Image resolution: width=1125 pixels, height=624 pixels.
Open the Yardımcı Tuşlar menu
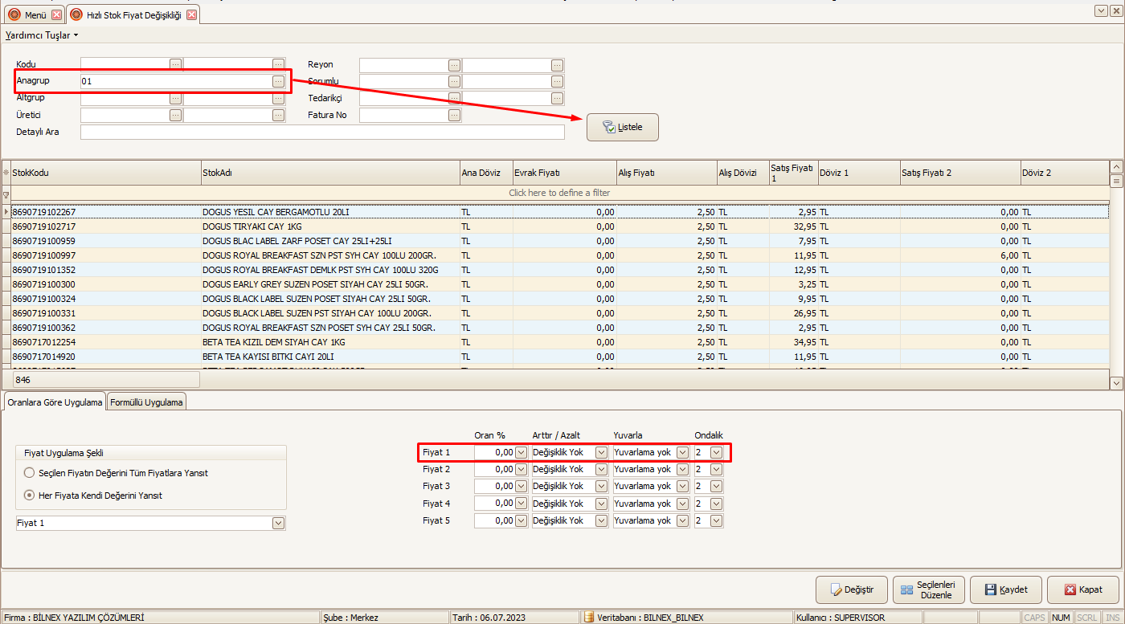42,35
